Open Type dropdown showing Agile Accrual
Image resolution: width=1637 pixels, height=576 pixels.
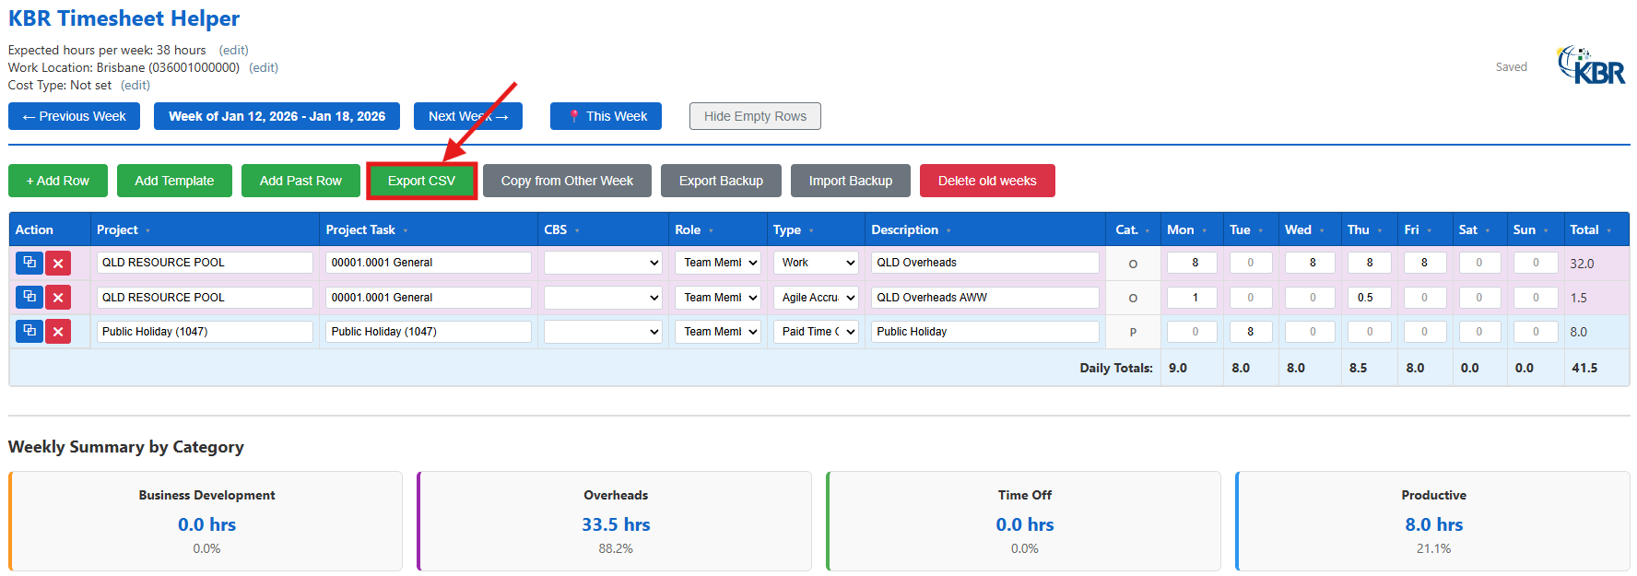coord(815,298)
